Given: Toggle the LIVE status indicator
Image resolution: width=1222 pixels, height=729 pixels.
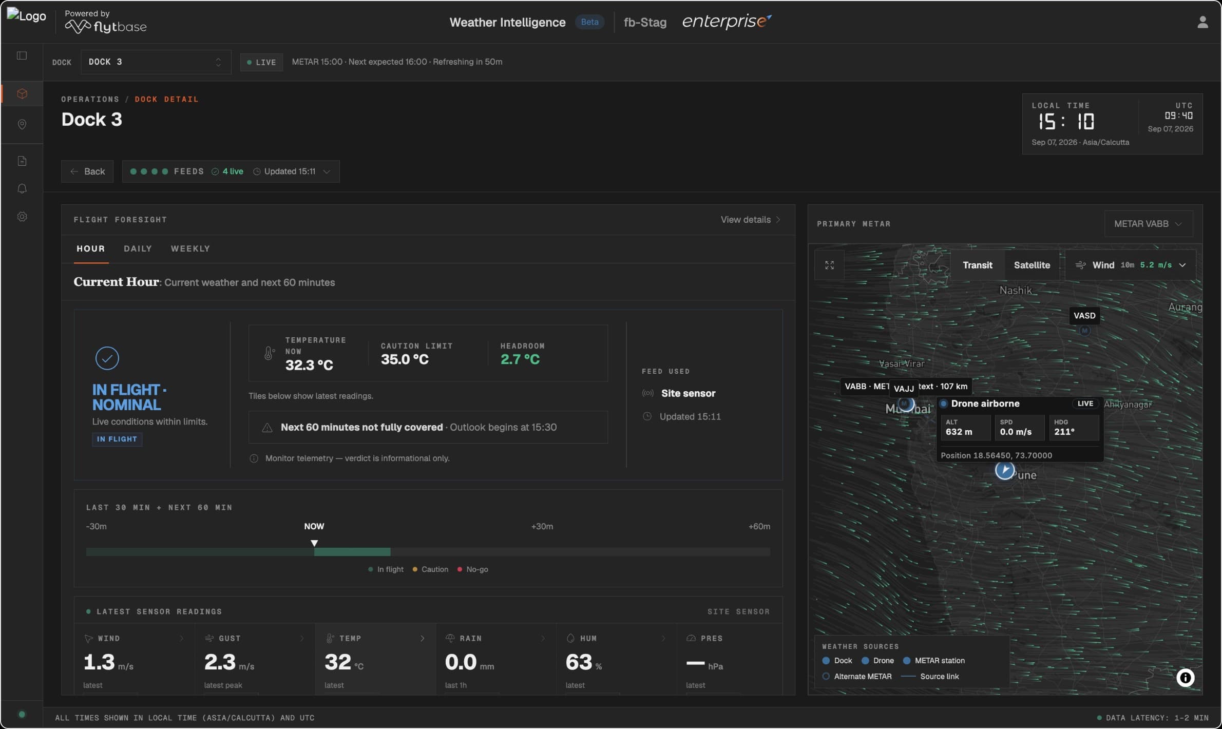Looking at the screenshot, I should coord(261,62).
